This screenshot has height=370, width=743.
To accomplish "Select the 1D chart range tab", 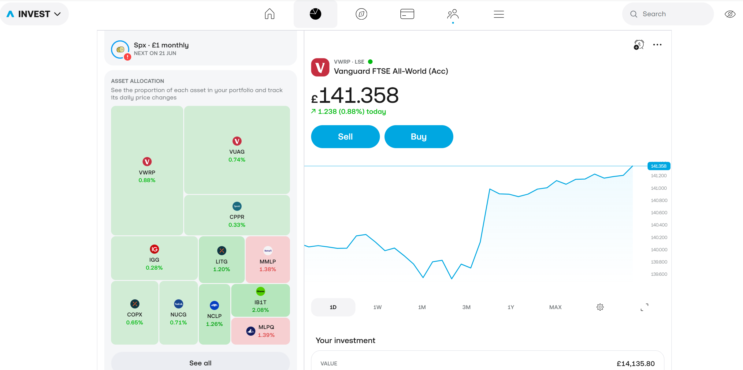I will pyautogui.click(x=333, y=307).
